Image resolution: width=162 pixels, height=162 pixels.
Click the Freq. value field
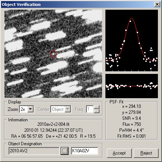coord(90,109)
